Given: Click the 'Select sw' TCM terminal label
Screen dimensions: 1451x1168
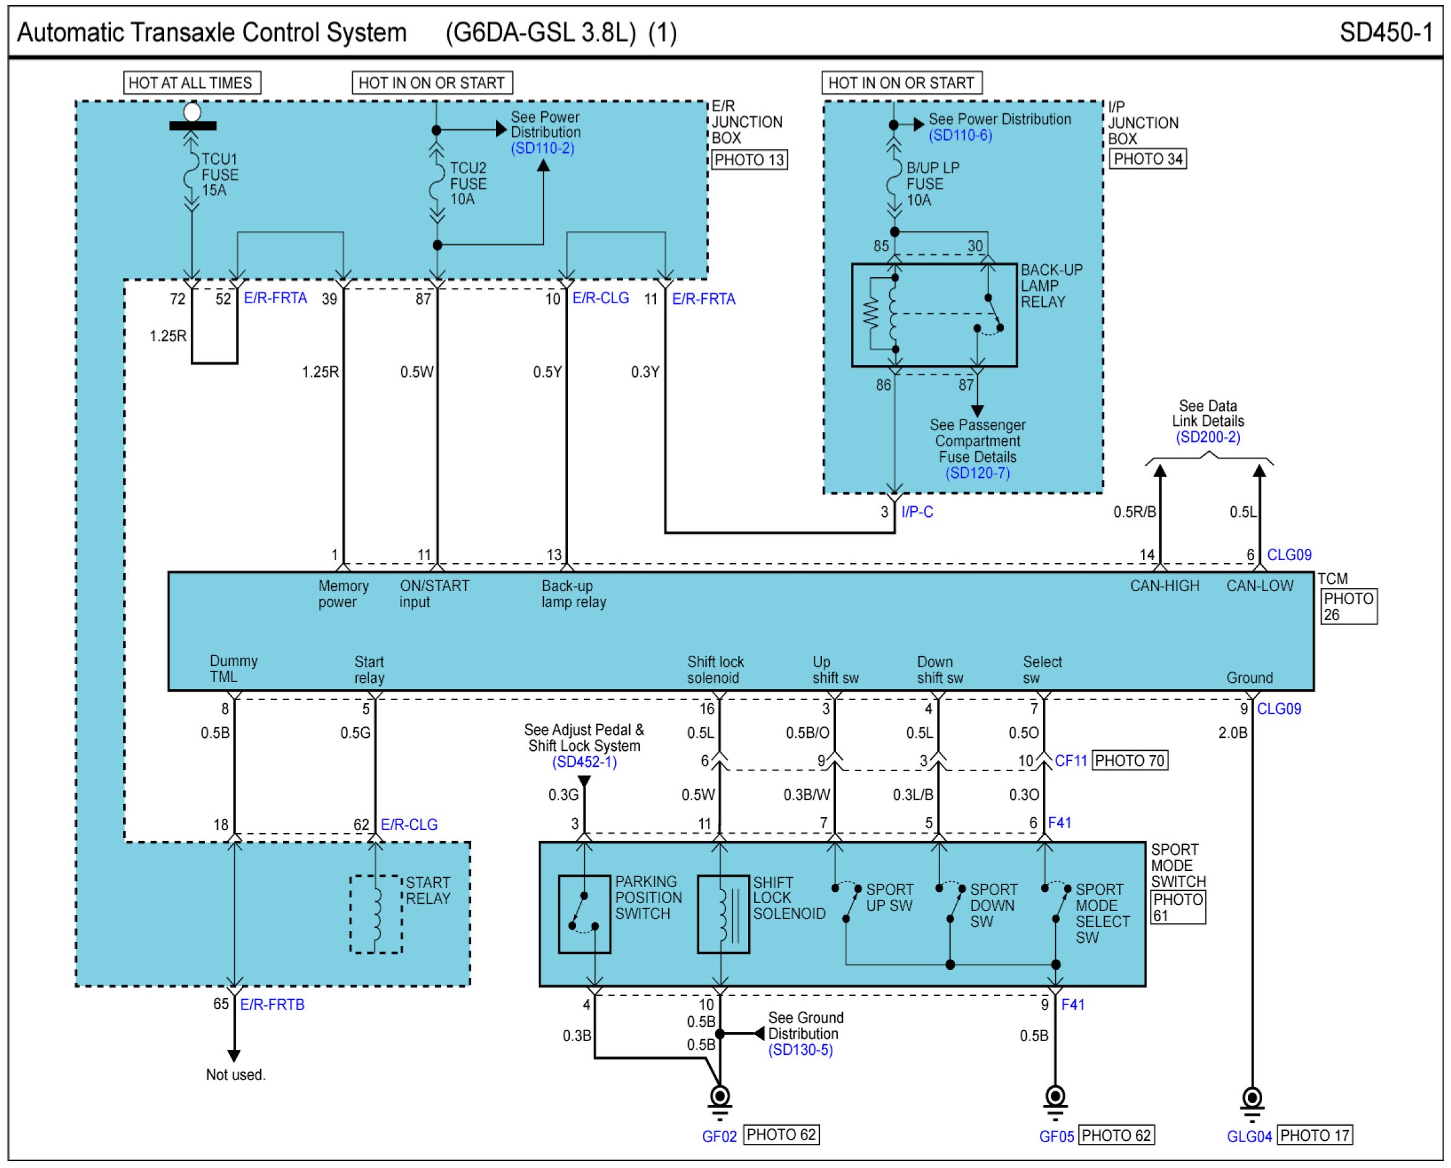Looking at the screenshot, I should pos(1042,670).
